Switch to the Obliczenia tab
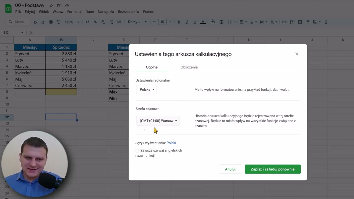 coord(189,67)
